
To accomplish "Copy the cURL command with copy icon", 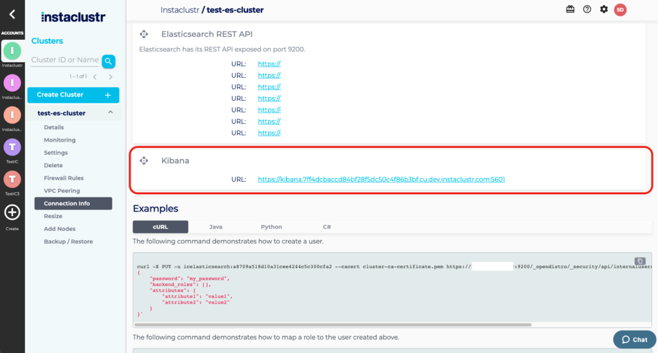I will point(639,261).
